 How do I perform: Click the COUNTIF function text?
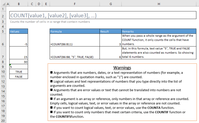click(162, 112)
